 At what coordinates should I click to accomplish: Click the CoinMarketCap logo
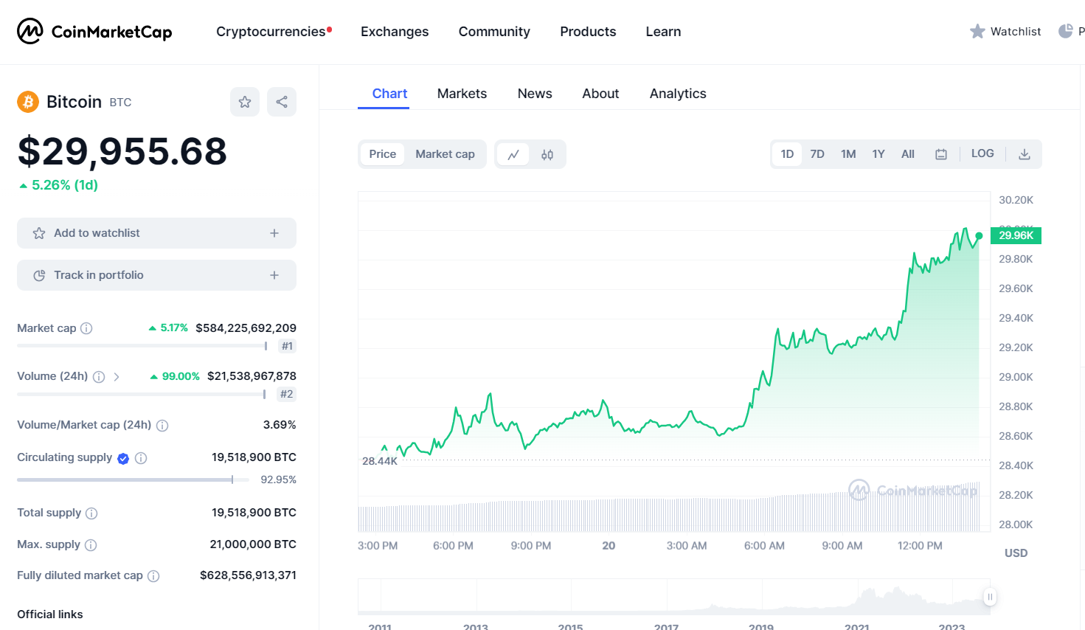point(94,31)
